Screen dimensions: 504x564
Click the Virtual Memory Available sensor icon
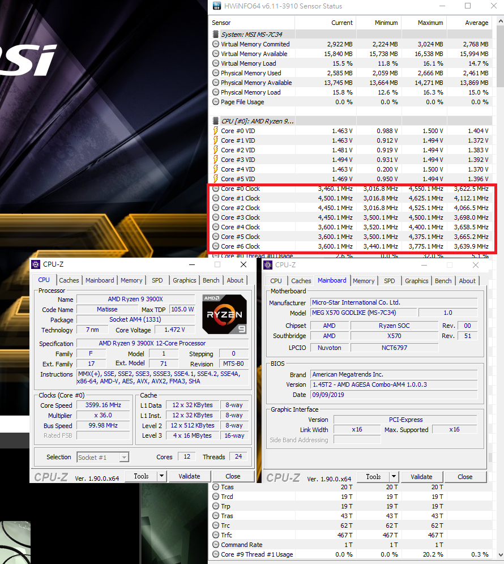[216, 54]
